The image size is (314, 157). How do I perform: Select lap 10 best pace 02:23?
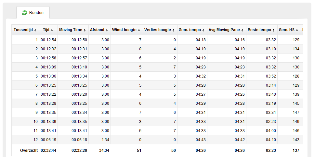tap(271, 121)
